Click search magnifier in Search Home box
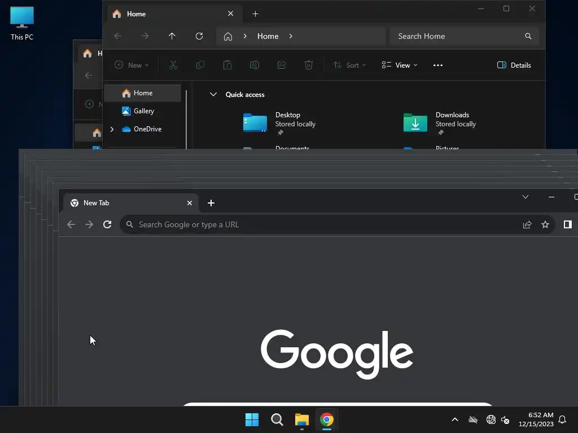 tap(528, 36)
